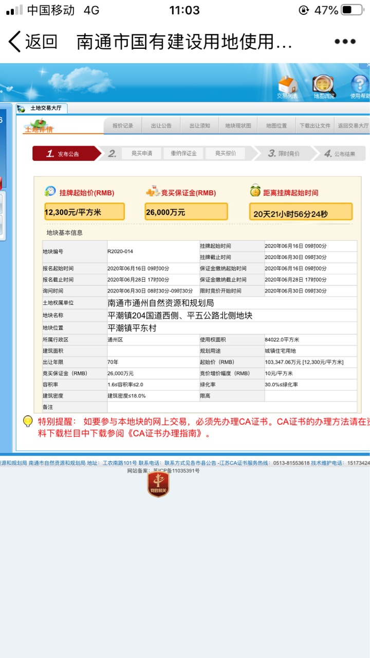Click the 距离挂牌起始时间 clock icon

point(255,192)
